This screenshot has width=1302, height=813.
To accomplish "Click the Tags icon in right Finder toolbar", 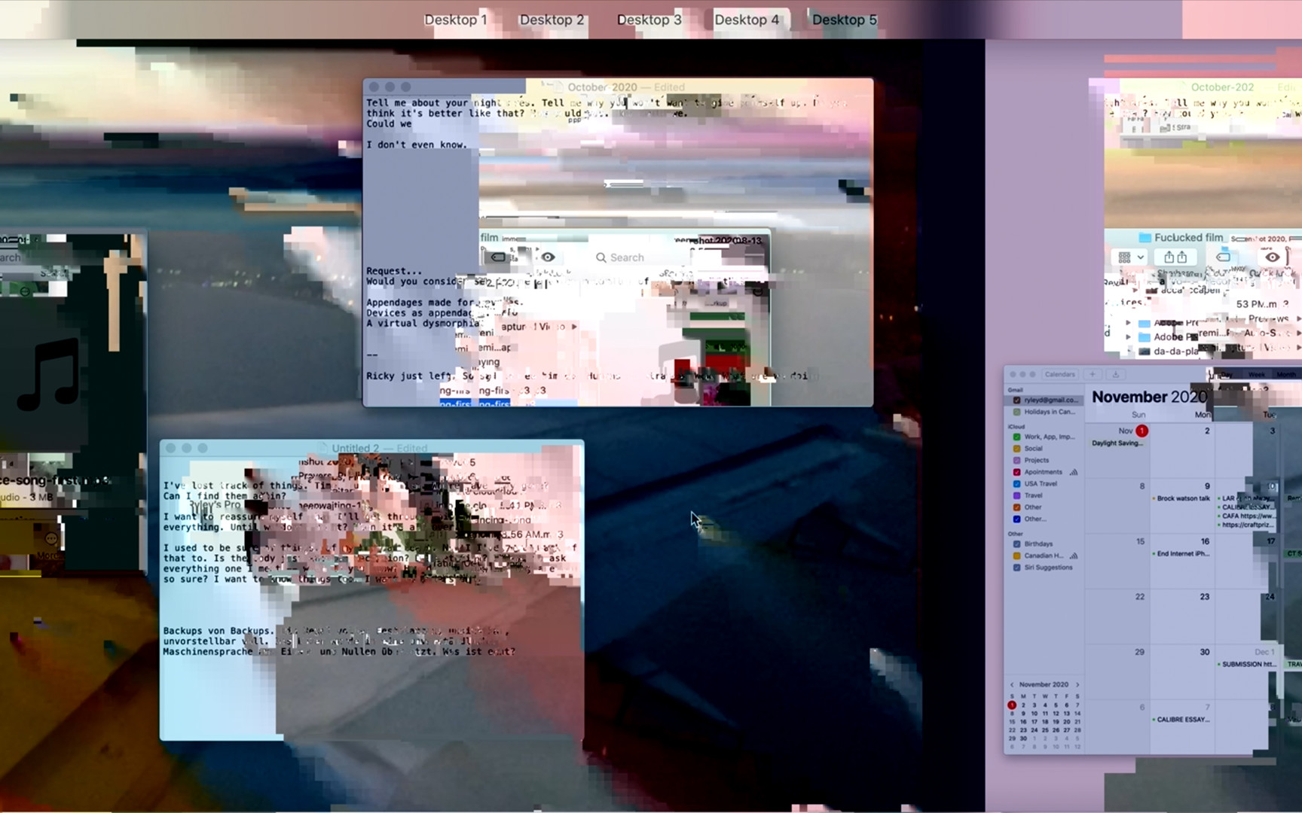I will pyautogui.click(x=1223, y=257).
